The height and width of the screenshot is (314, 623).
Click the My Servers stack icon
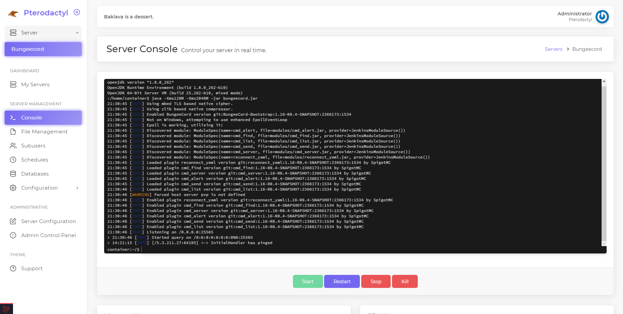13,85
